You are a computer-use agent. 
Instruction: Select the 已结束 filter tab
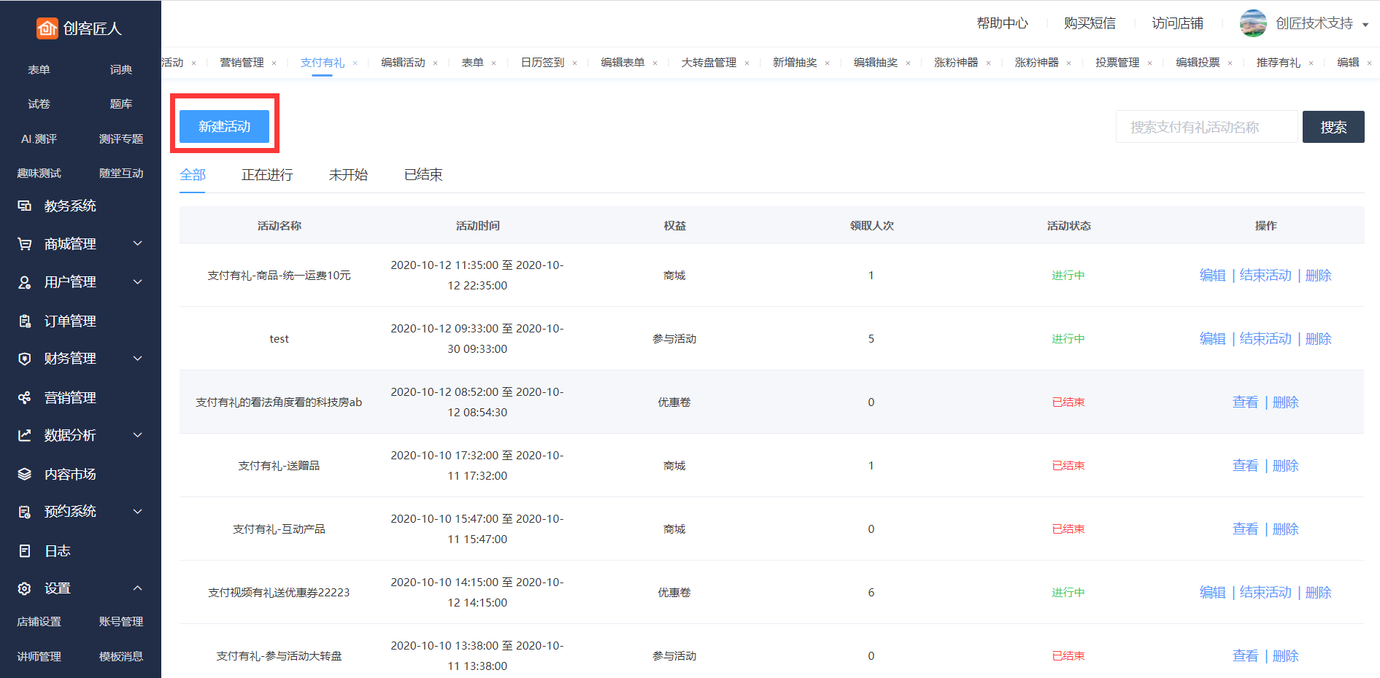(x=423, y=175)
